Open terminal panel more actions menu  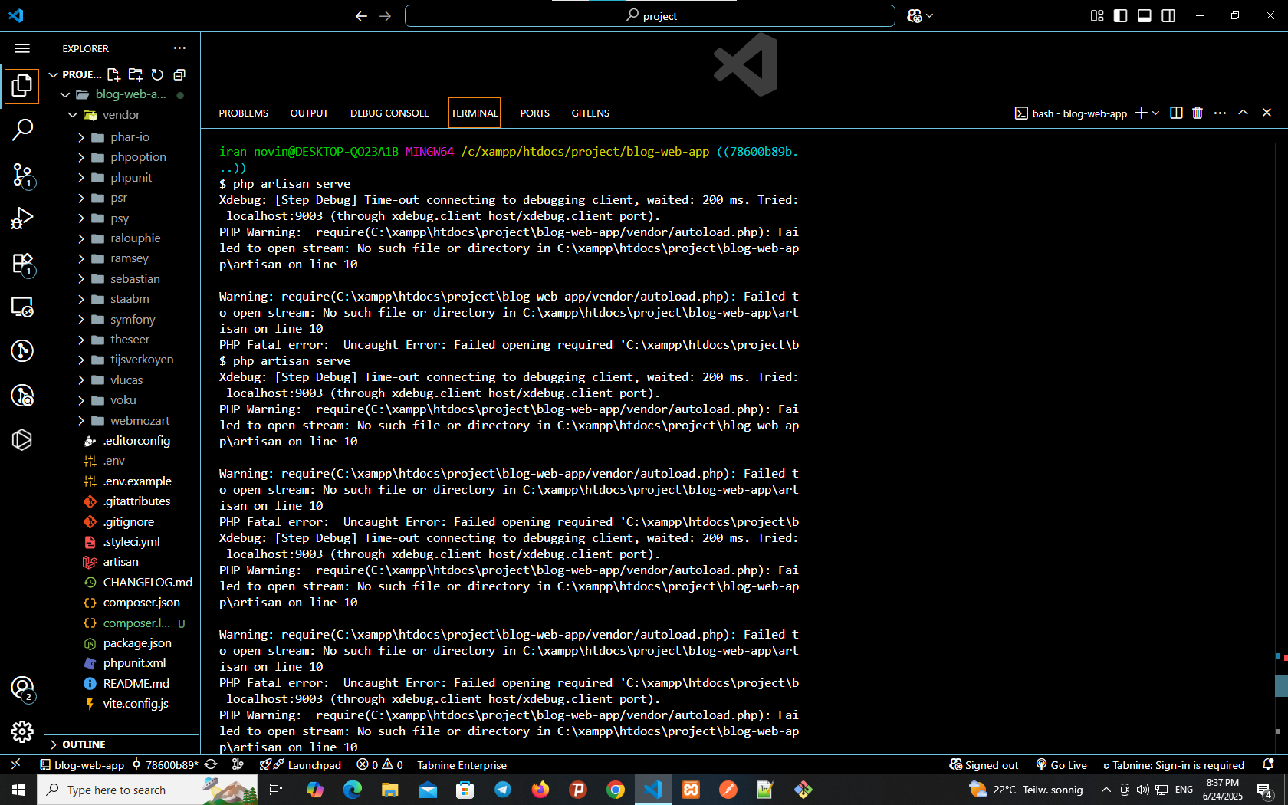point(1221,113)
